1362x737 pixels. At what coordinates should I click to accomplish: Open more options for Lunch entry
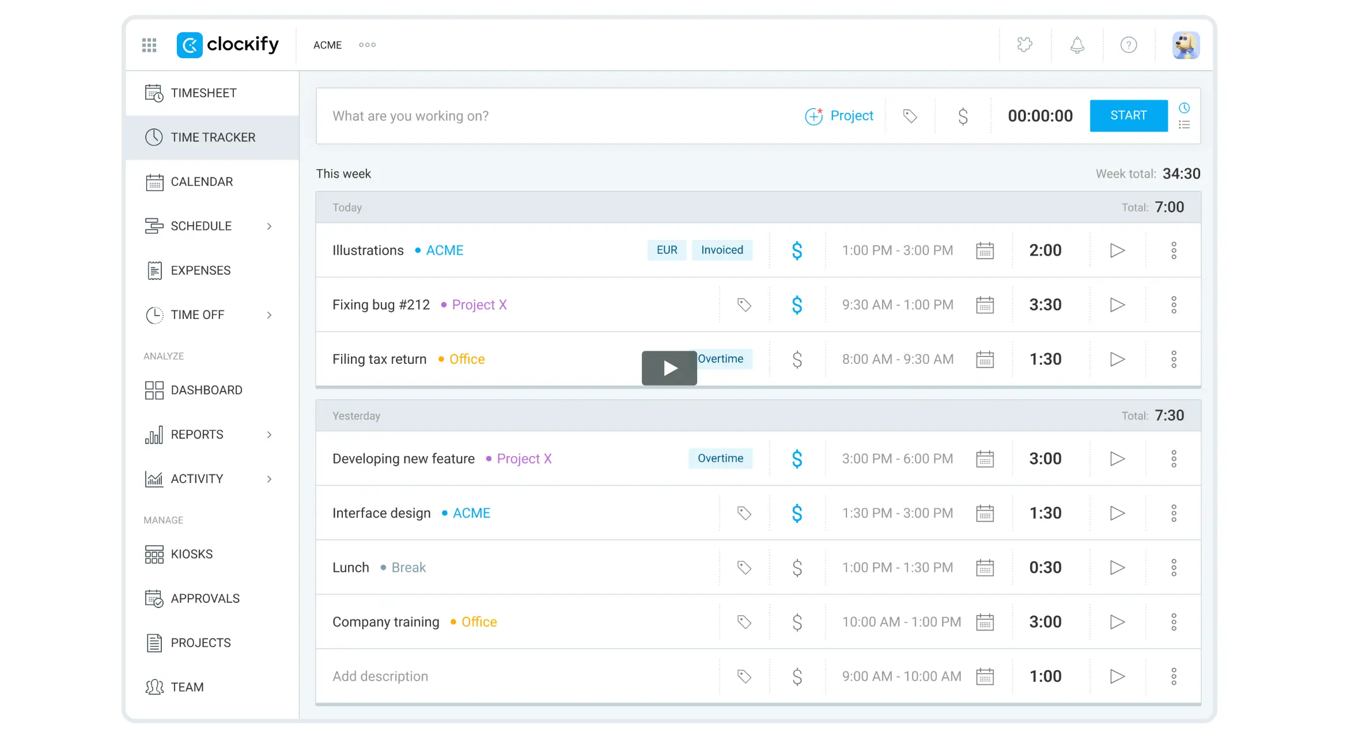point(1174,568)
